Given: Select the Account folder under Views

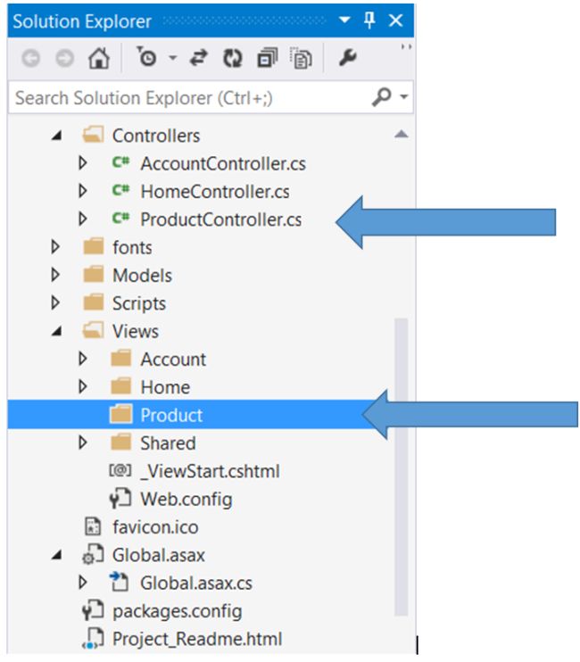Looking at the screenshot, I should [x=173, y=360].
